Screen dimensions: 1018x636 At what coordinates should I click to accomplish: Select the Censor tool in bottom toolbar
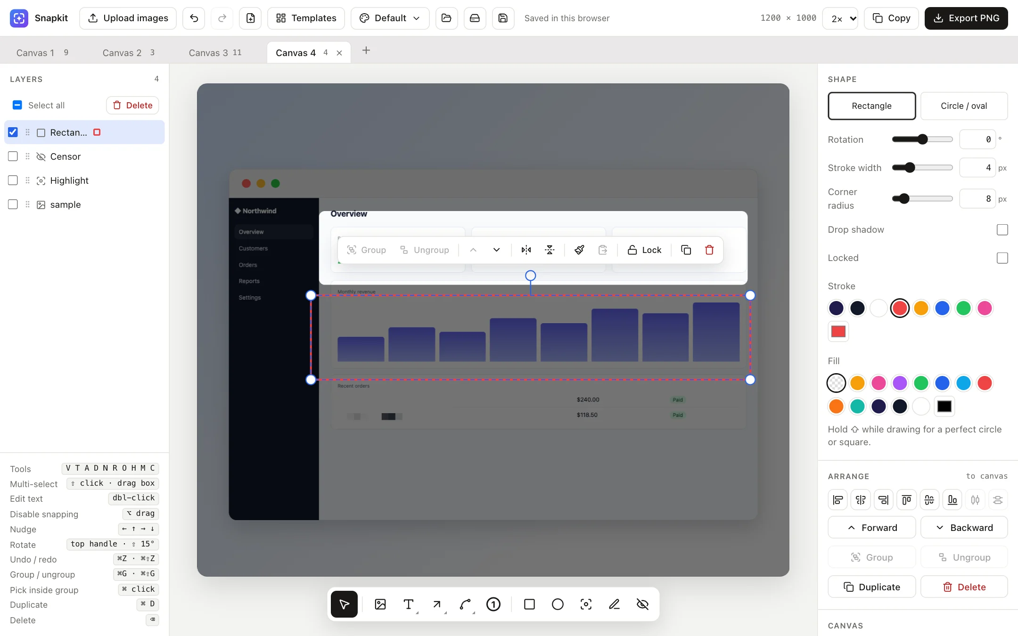pyautogui.click(x=642, y=604)
